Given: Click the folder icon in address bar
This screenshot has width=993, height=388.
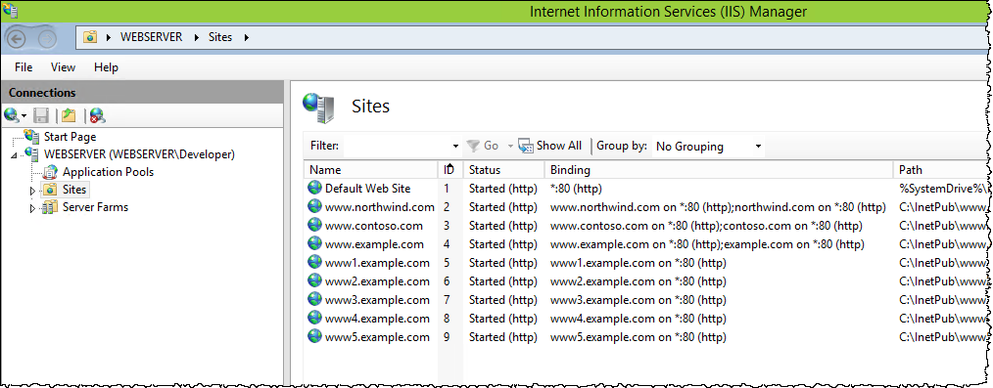Looking at the screenshot, I should (x=90, y=37).
